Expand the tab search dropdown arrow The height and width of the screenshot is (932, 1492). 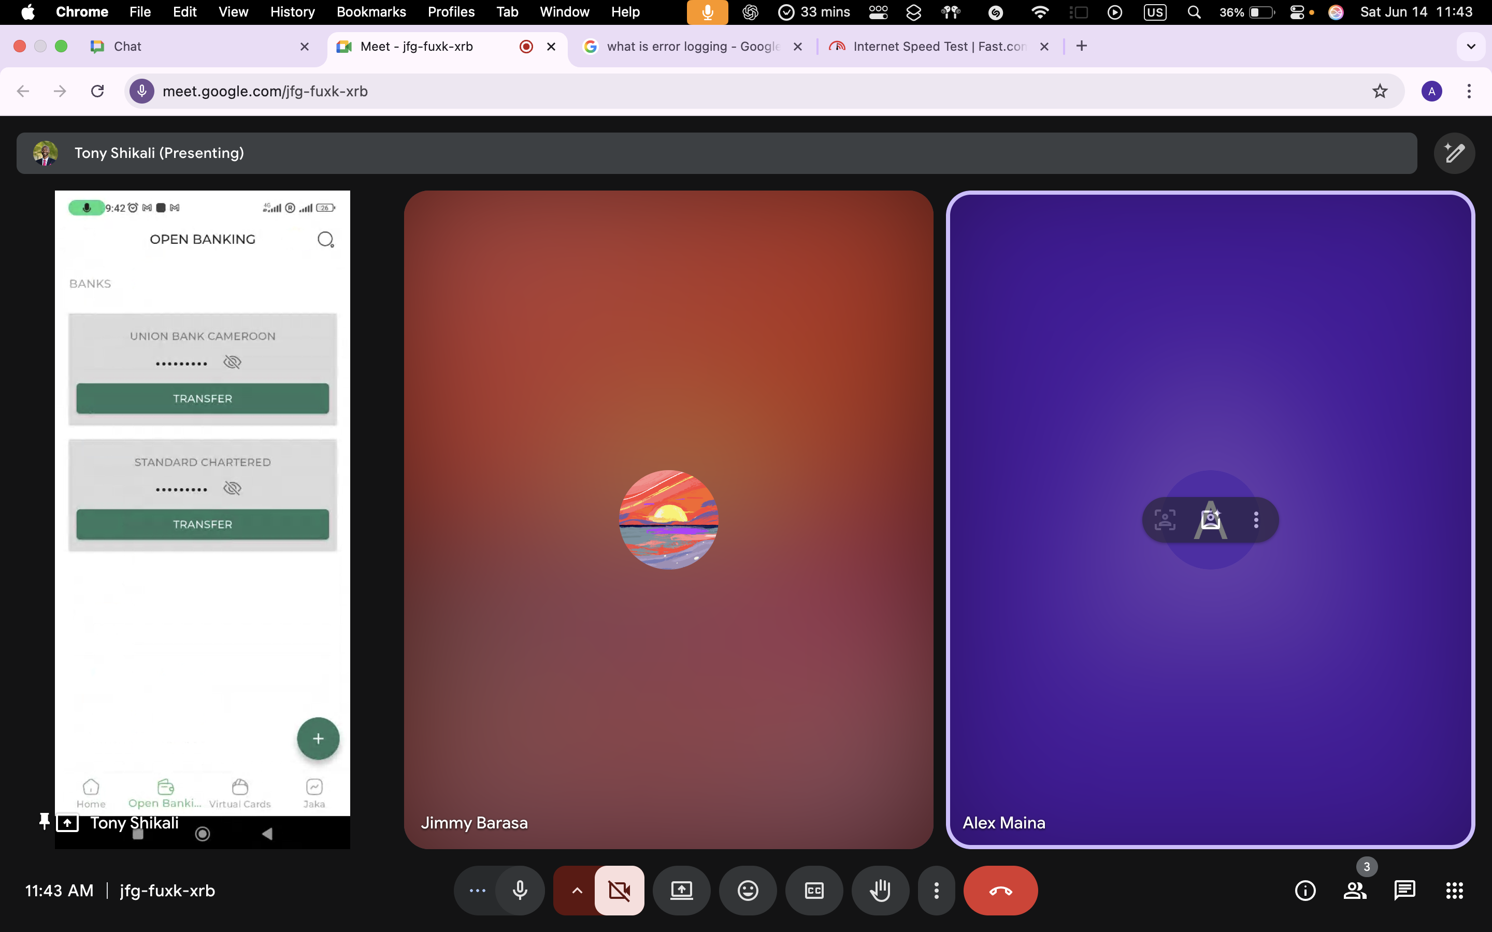click(x=1470, y=46)
